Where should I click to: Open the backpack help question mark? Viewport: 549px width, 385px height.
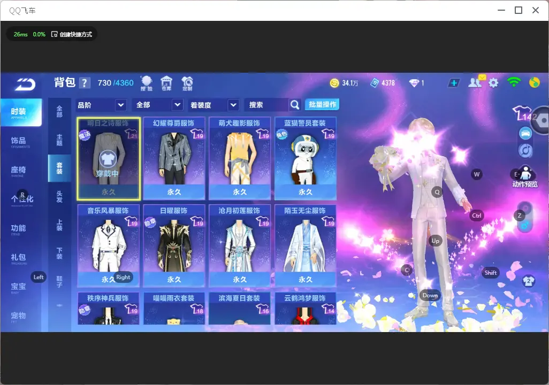pos(85,83)
